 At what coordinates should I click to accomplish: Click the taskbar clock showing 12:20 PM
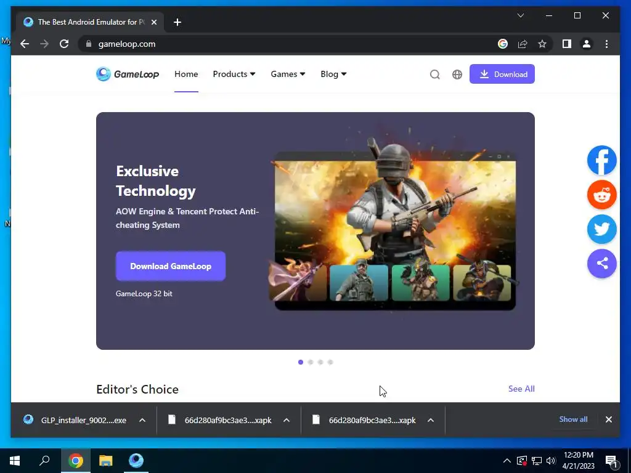coord(578,461)
